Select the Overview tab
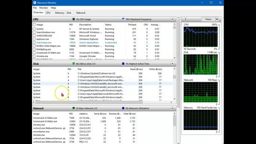This screenshot has height=144, width=256. point(38,12)
